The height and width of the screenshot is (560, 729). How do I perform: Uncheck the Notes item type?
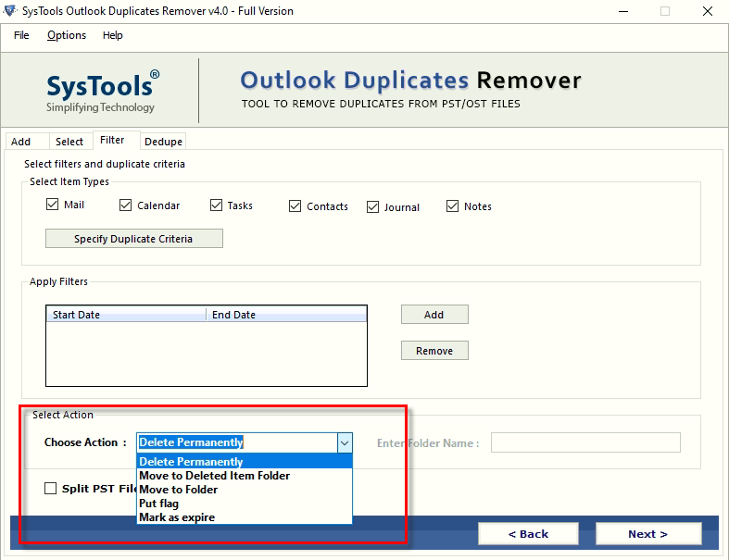pos(452,205)
